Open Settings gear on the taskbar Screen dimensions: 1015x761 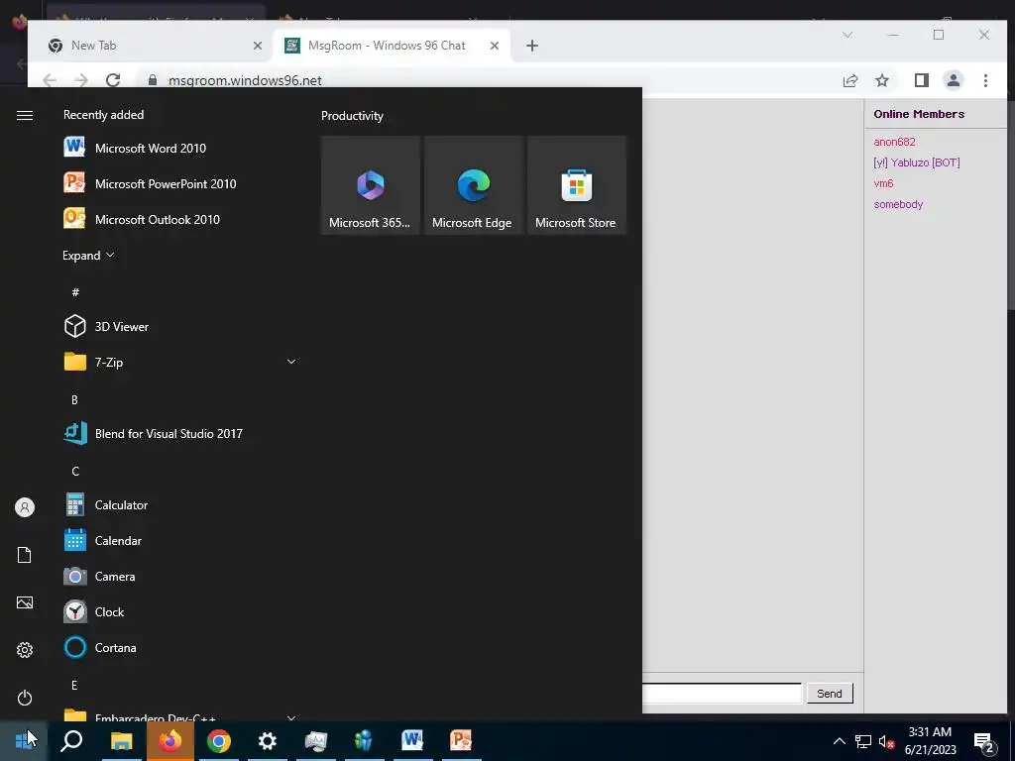point(268,740)
